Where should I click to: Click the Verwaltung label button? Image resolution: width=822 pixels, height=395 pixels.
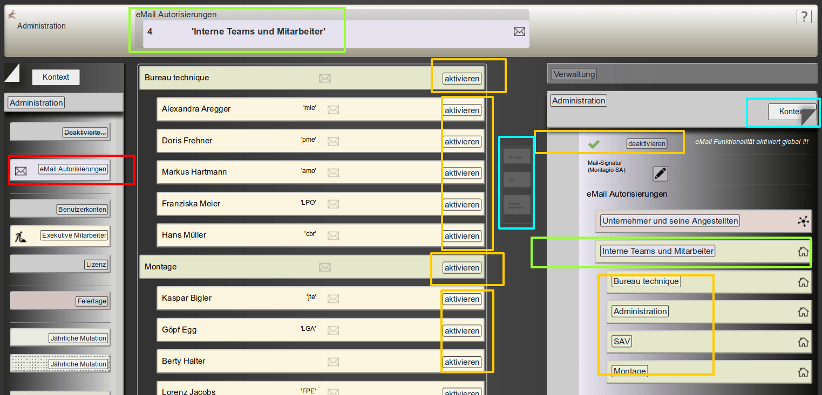pyautogui.click(x=574, y=74)
